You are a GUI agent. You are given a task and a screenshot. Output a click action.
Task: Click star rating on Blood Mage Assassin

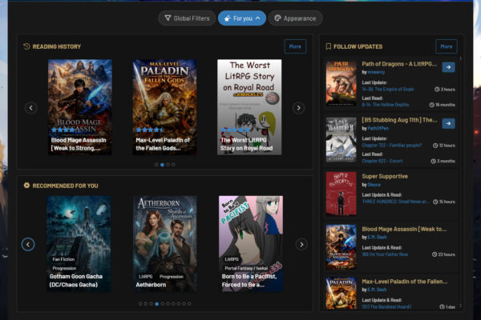click(63, 130)
